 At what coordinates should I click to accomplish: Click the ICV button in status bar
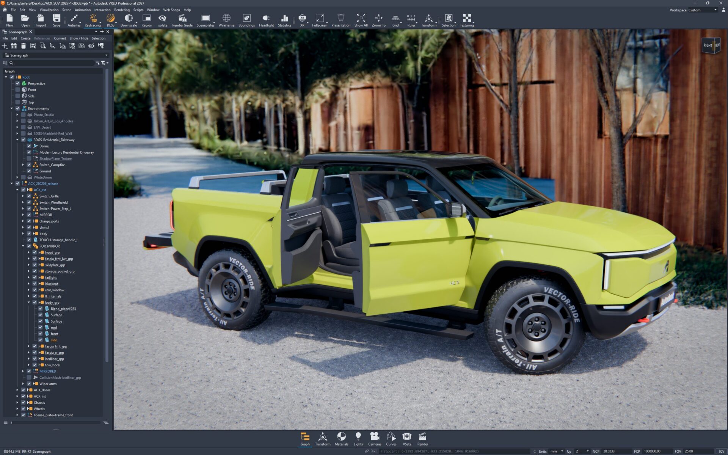click(x=722, y=451)
